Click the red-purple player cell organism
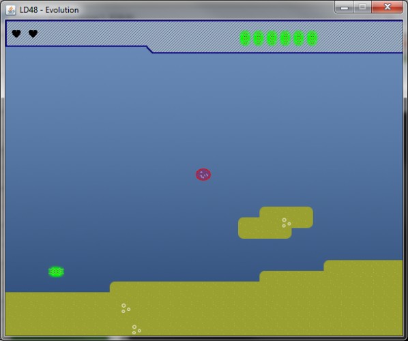The height and width of the screenshot is (341, 408). coord(203,175)
